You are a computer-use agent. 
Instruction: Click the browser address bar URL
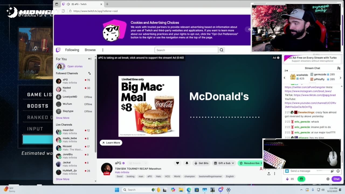pyautogui.click(x=95, y=11)
